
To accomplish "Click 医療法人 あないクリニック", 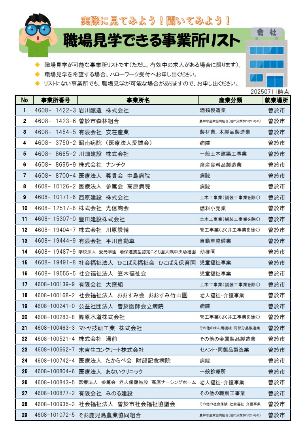I will click(x=111, y=371).
